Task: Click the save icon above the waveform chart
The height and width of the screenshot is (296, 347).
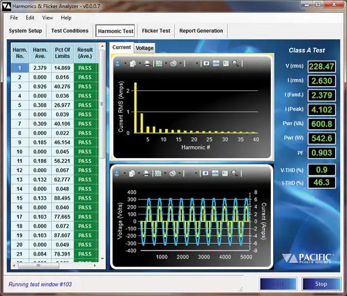Action: pos(117,173)
